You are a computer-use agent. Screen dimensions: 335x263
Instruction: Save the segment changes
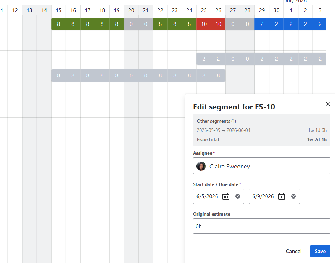click(x=320, y=251)
